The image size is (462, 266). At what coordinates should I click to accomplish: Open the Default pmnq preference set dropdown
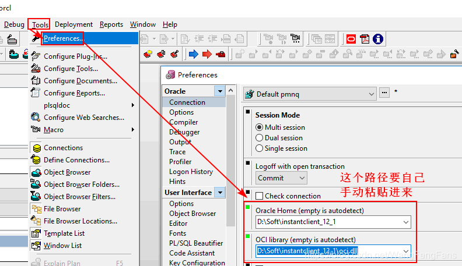pos(371,94)
